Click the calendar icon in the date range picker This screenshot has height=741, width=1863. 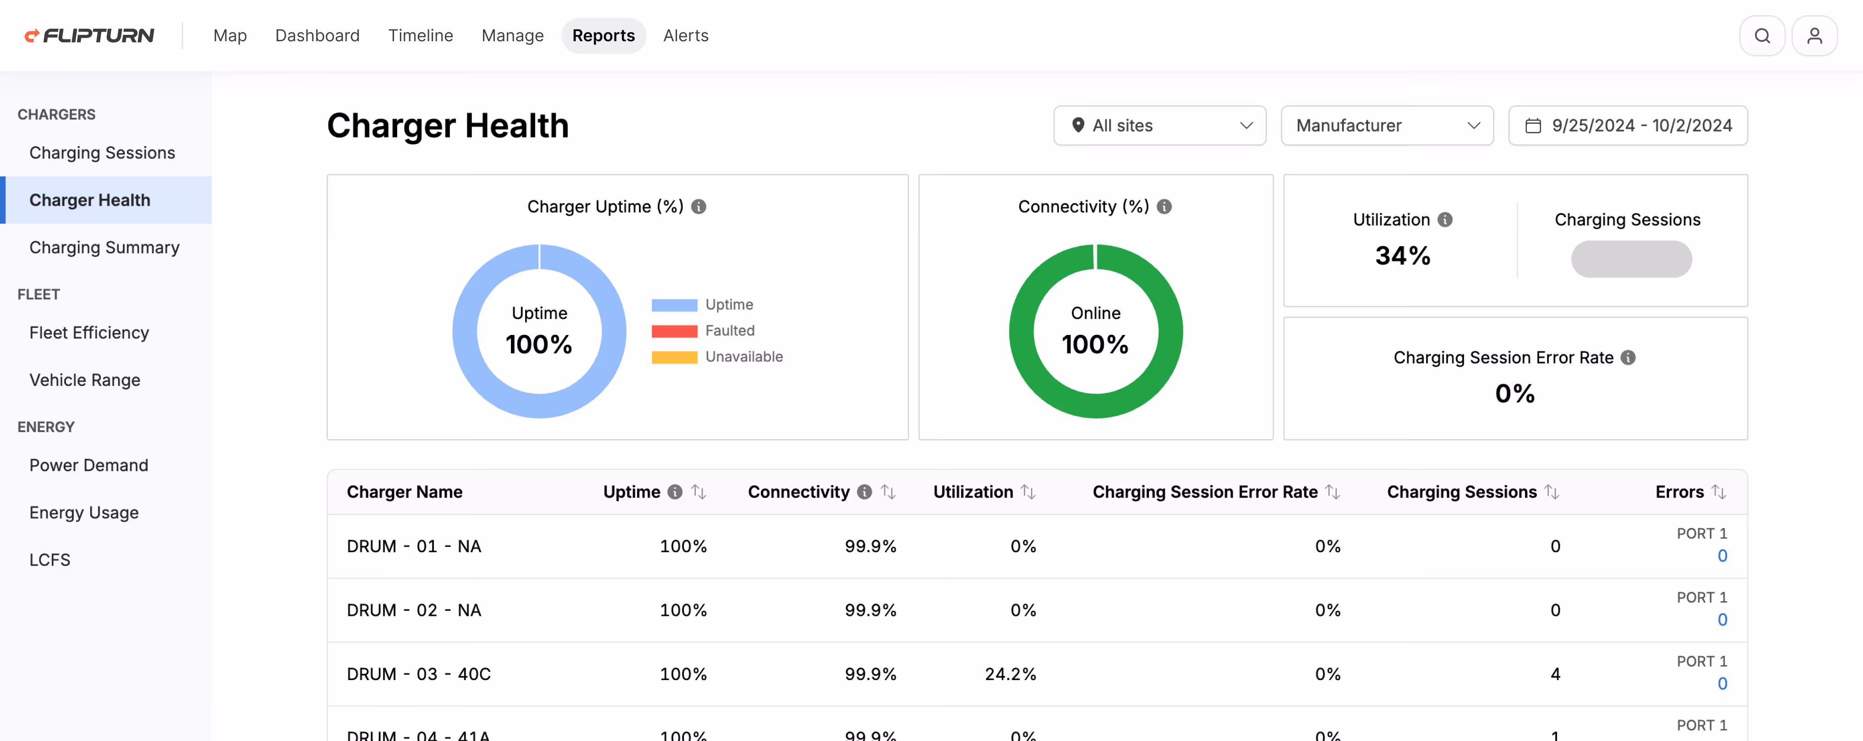click(x=1534, y=125)
